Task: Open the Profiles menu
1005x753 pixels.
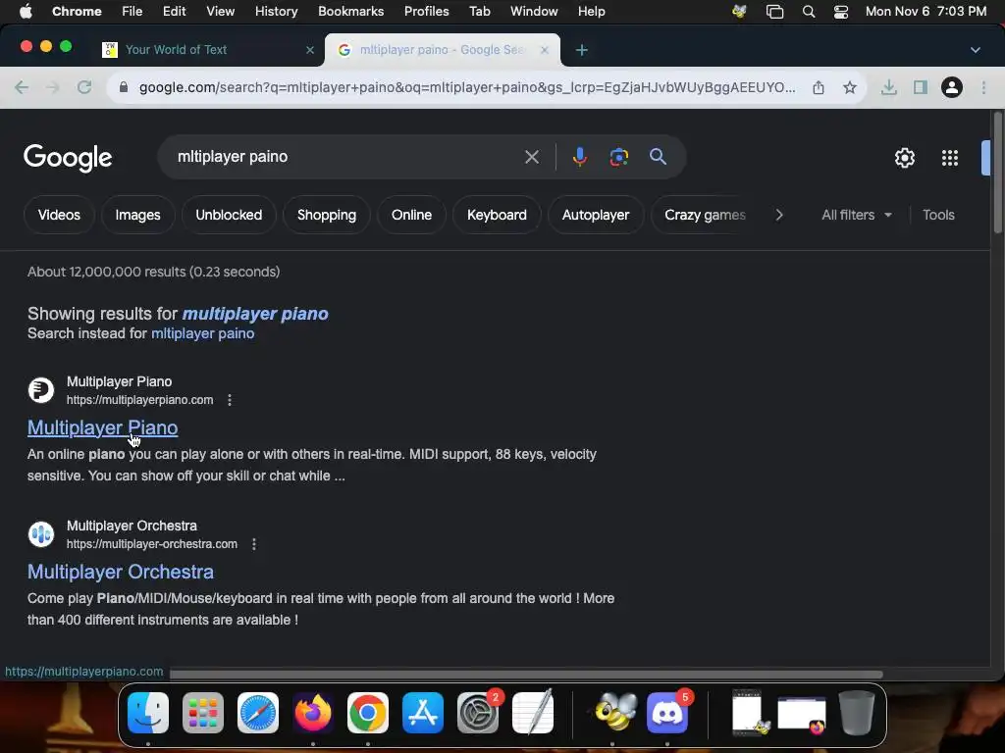Action: pyautogui.click(x=426, y=12)
